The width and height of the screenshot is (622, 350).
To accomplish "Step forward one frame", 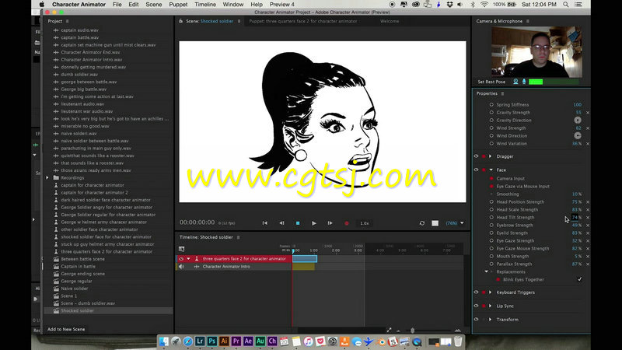I will click(x=330, y=223).
